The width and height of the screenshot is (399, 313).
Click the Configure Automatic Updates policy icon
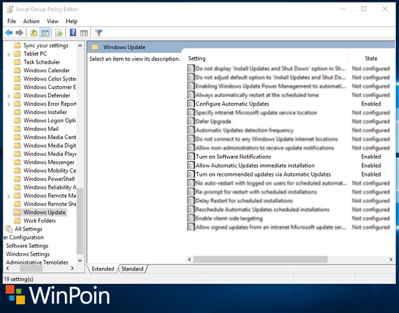(x=191, y=104)
